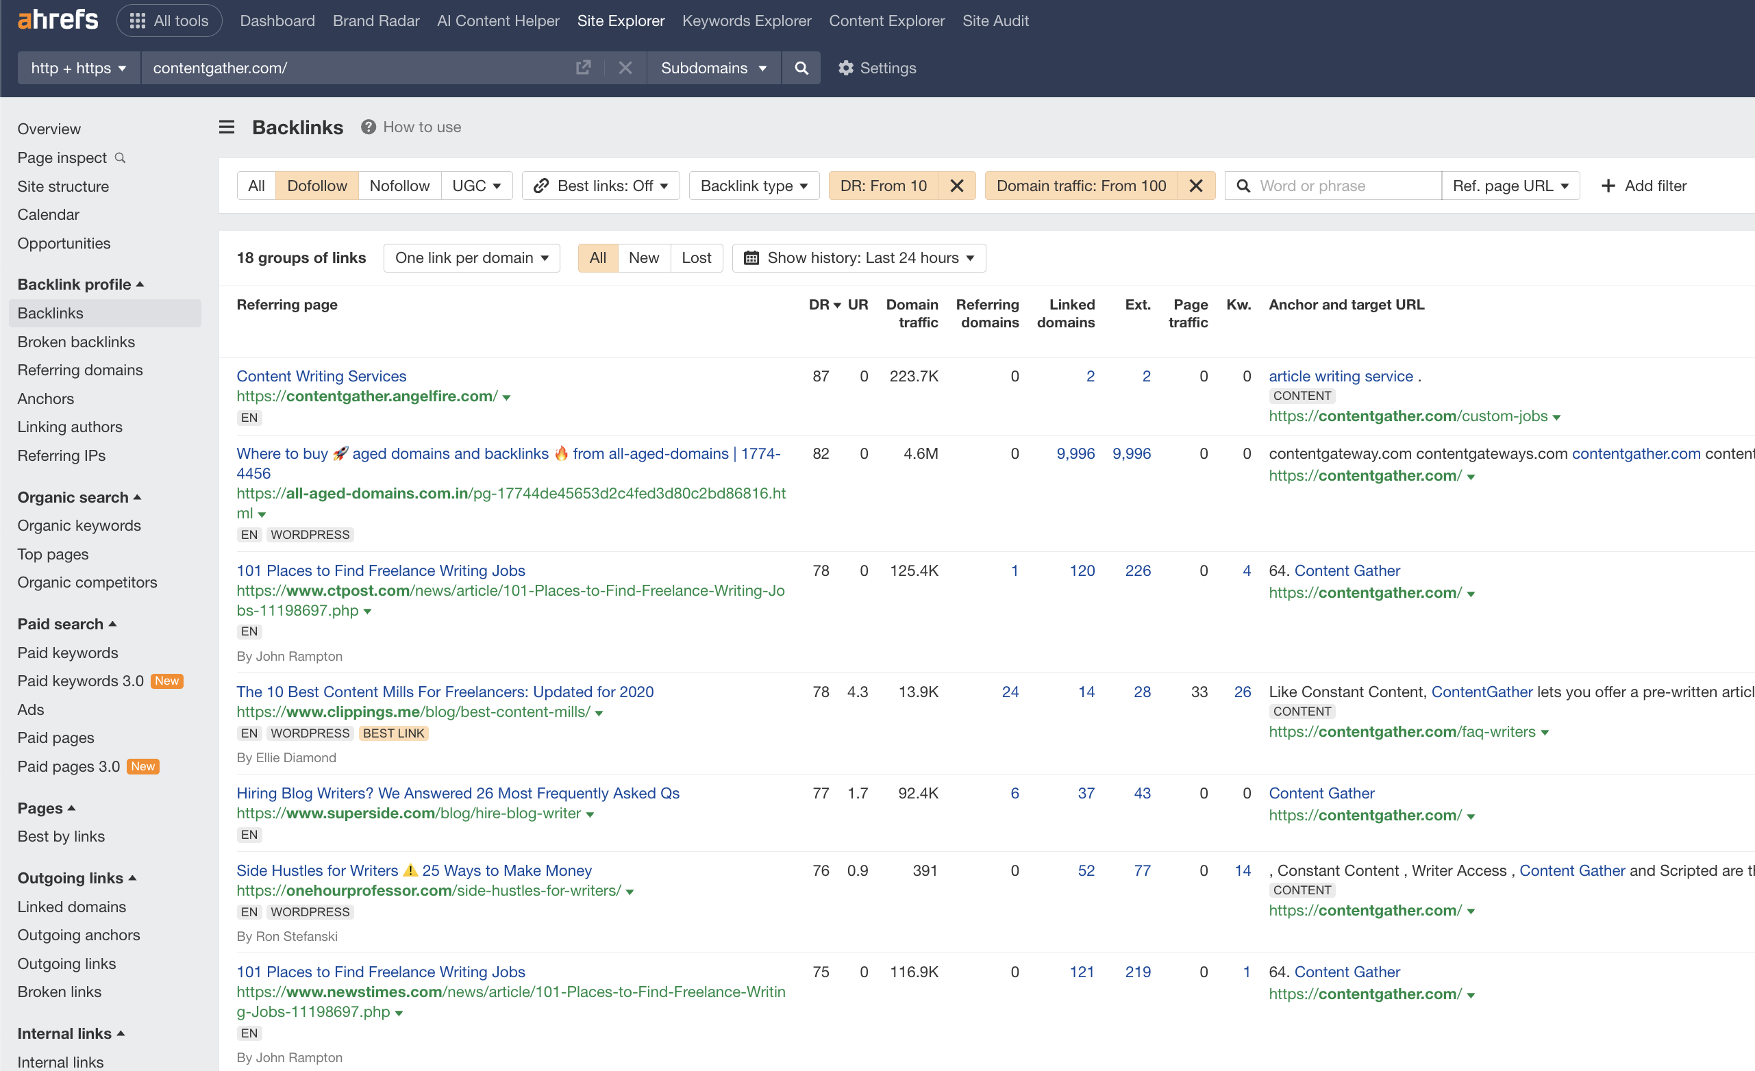Open Organic keywords report
Image resolution: width=1755 pixels, height=1071 pixels.
[x=79, y=525]
